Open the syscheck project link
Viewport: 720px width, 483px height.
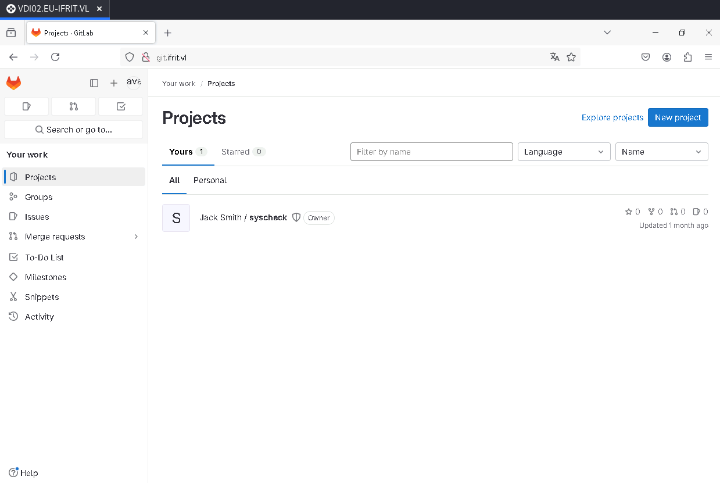[268, 217]
